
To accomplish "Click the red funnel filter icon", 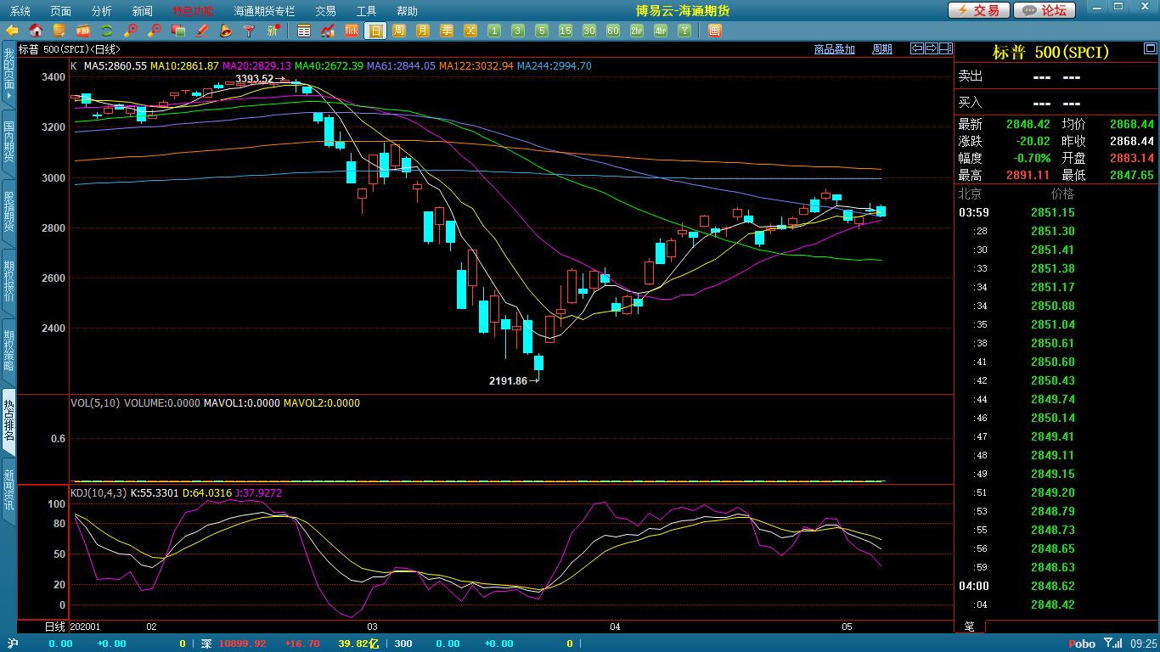I will tap(250, 31).
